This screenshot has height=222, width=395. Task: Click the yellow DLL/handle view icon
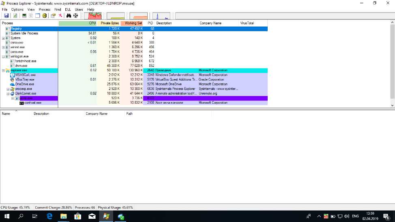(x=45, y=16)
